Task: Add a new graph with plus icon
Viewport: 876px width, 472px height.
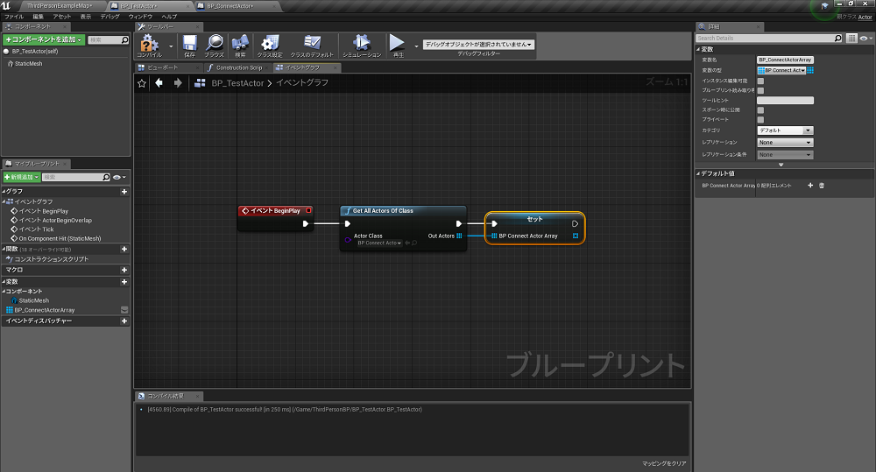Action: [x=124, y=192]
